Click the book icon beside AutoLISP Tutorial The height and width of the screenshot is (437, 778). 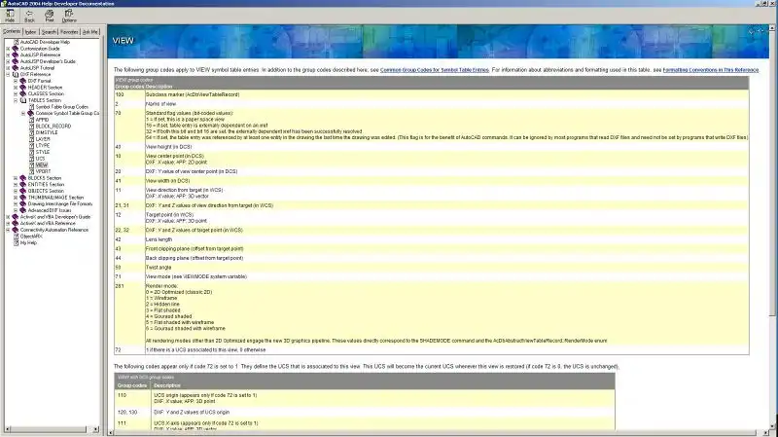16,68
